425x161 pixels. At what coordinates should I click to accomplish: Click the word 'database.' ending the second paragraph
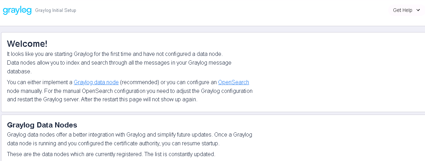pos(19,71)
